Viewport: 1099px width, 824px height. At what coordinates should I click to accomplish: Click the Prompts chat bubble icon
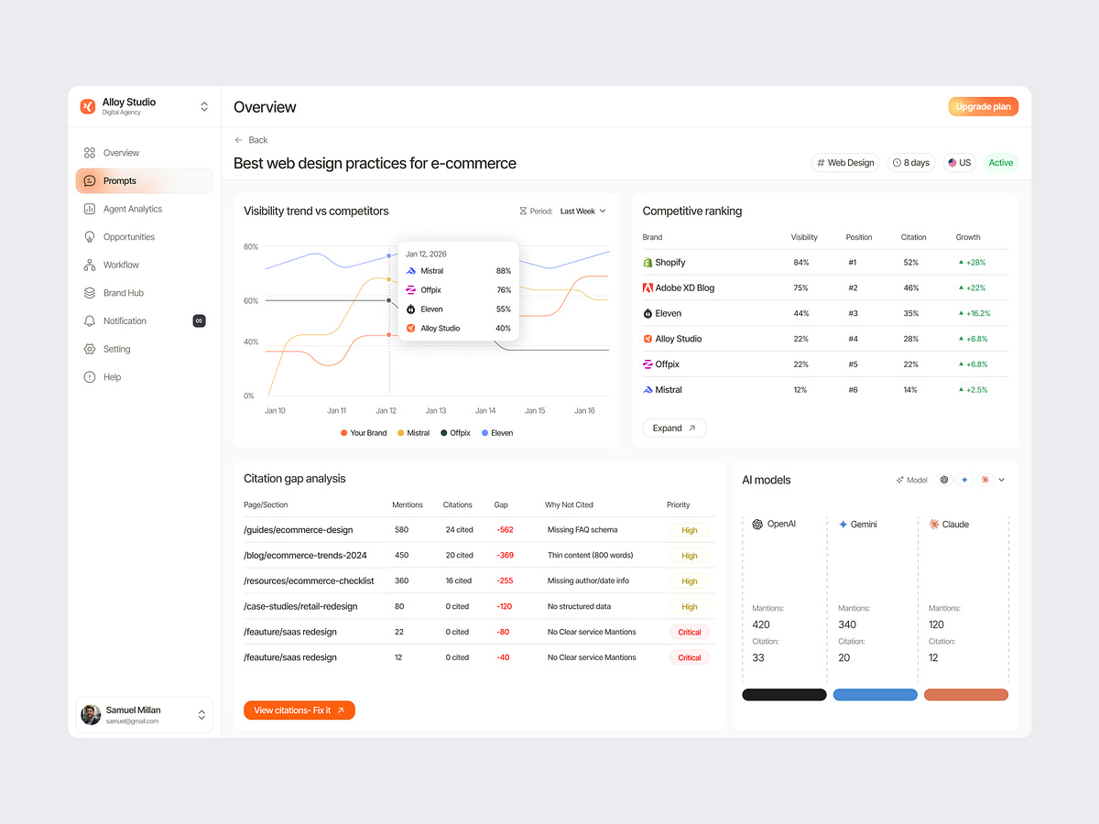tap(89, 181)
